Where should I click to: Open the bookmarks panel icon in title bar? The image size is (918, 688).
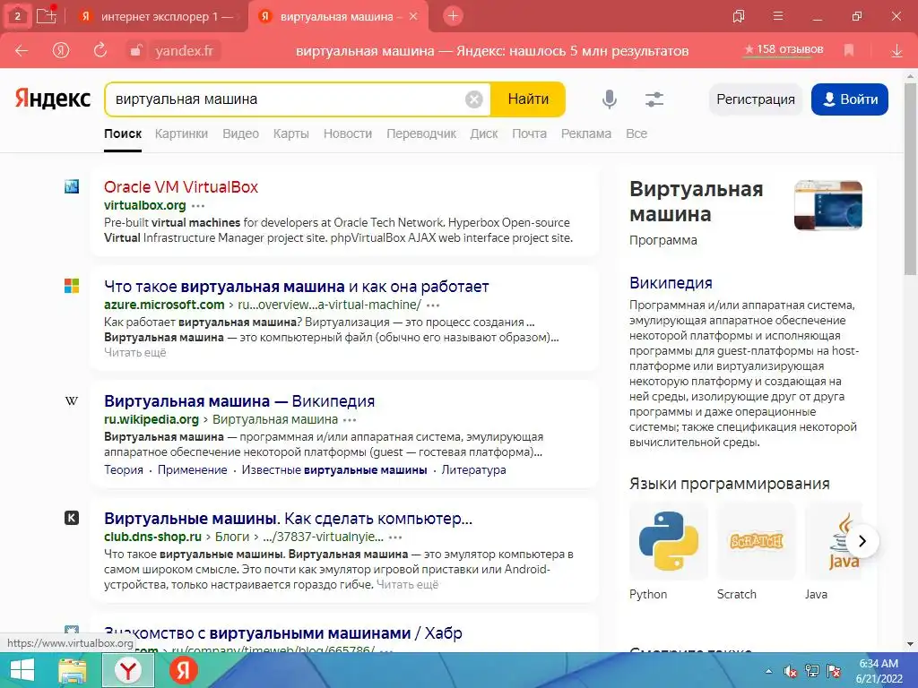click(x=739, y=16)
